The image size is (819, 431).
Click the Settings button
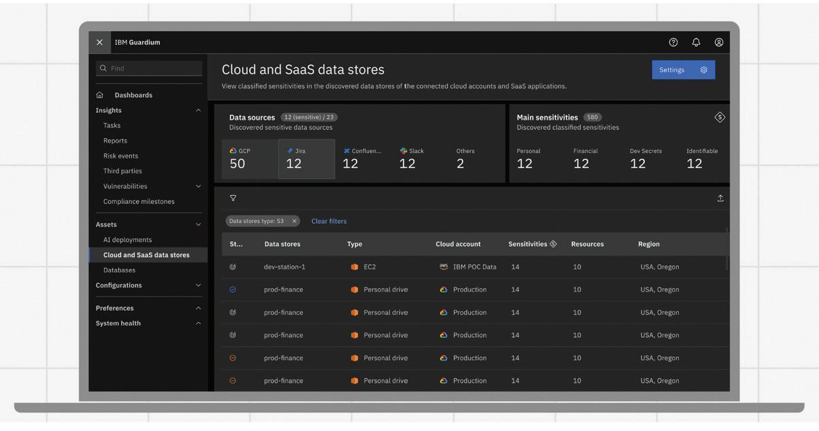(x=683, y=70)
